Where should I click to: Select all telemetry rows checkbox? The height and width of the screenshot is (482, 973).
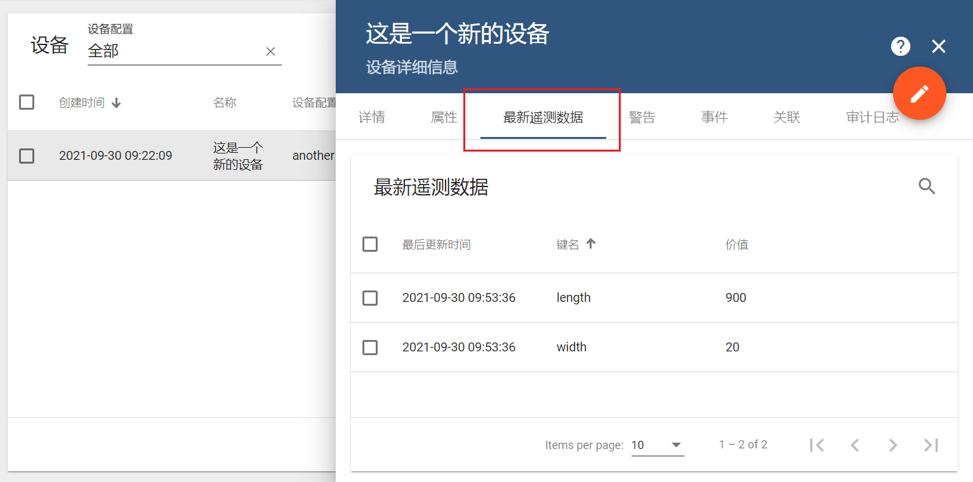tap(370, 244)
